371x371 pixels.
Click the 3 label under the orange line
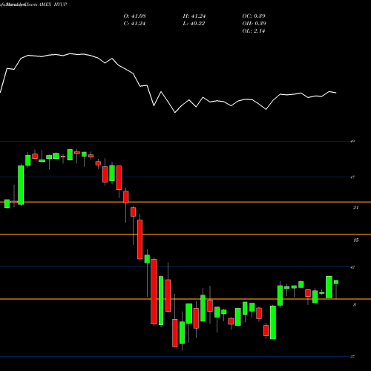(x=355, y=305)
